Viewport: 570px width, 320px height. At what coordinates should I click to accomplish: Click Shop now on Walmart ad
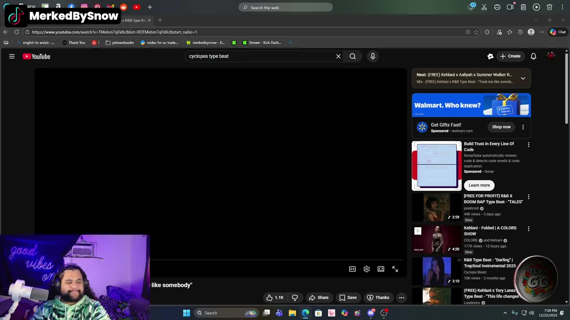click(x=501, y=127)
